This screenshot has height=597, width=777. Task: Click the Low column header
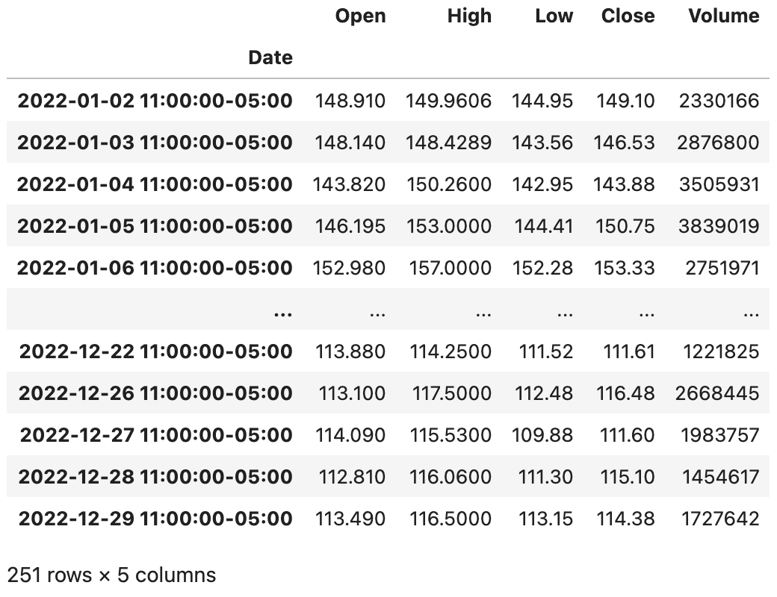click(x=554, y=16)
